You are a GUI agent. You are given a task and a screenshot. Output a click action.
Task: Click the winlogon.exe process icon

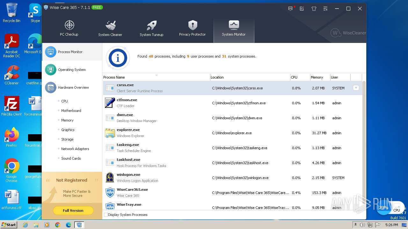pyautogui.click(x=110, y=177)
